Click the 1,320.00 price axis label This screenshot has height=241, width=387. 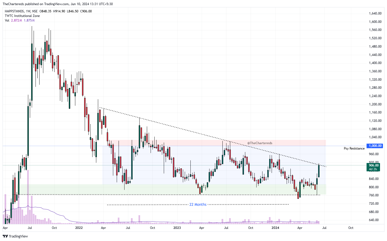375,80
